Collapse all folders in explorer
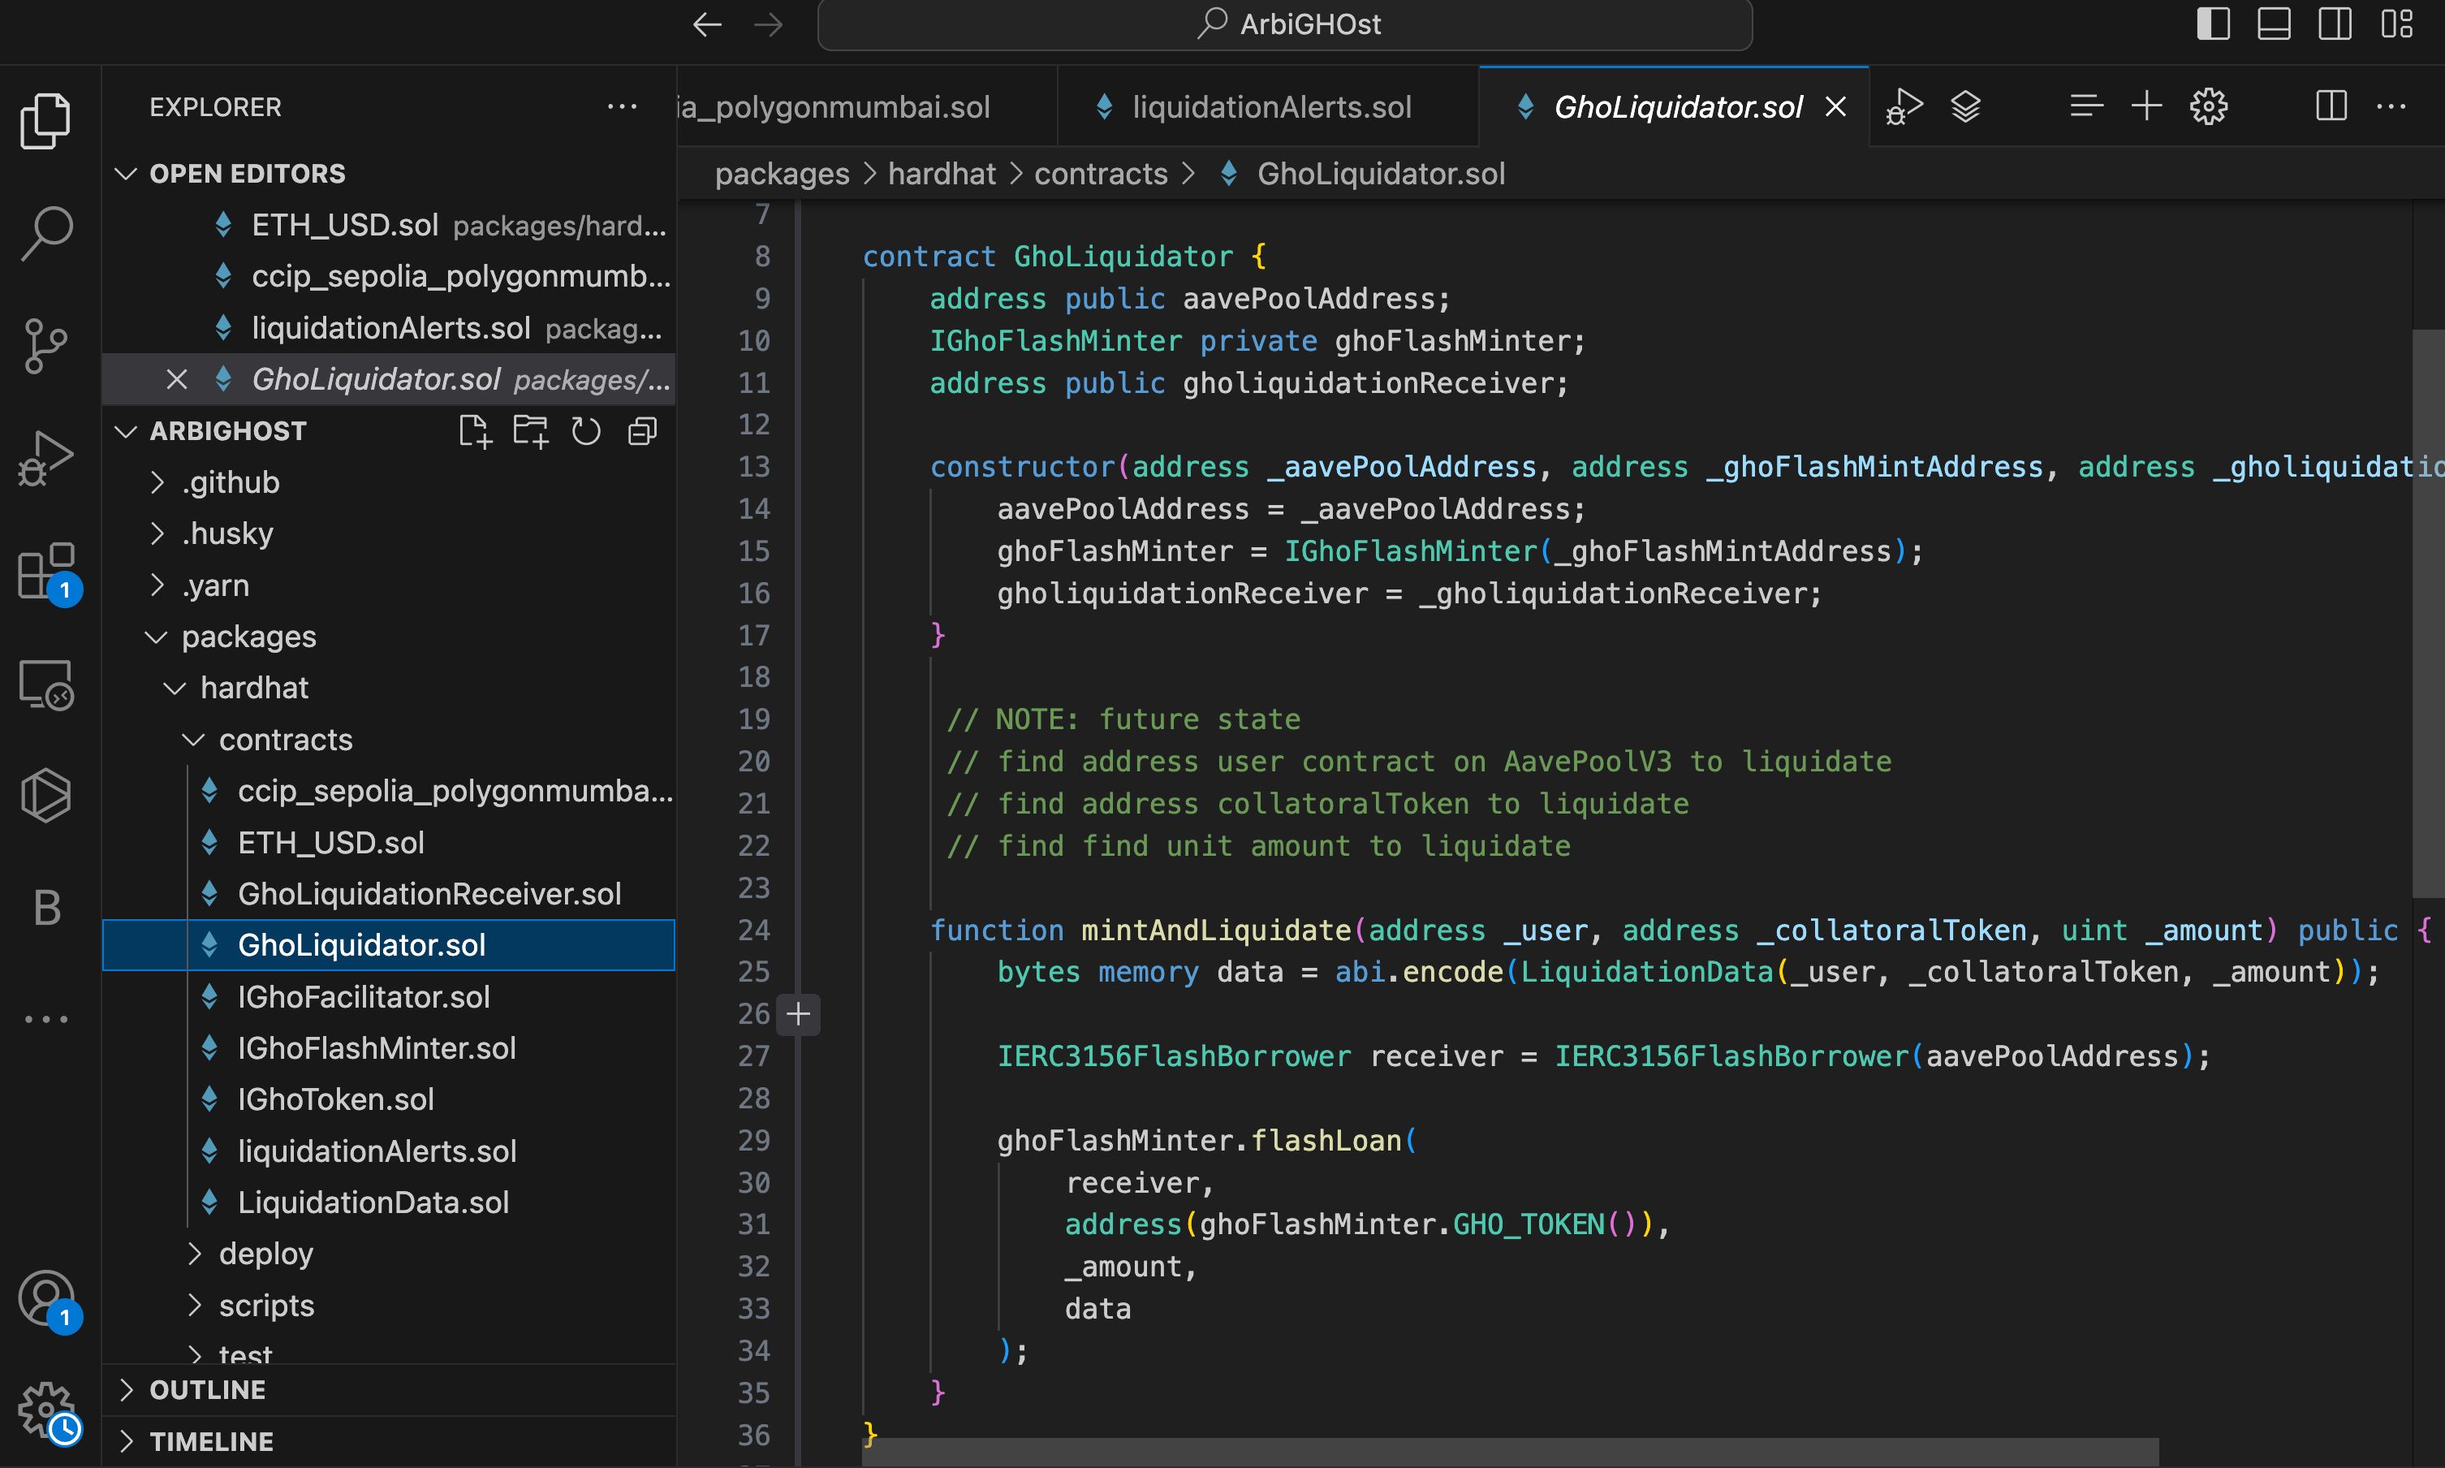Image resolution: width=2445 pixels, height=1468 pixels. click(643, 431)
